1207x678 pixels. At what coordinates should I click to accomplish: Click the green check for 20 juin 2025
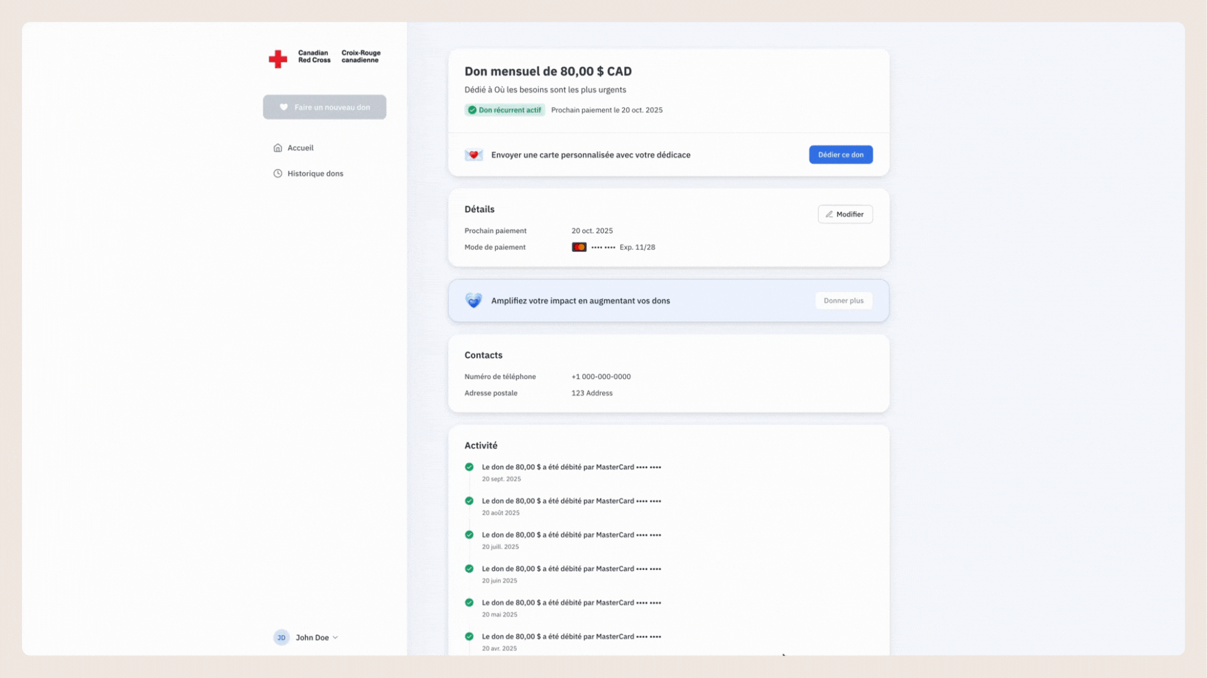pos(469,569)
